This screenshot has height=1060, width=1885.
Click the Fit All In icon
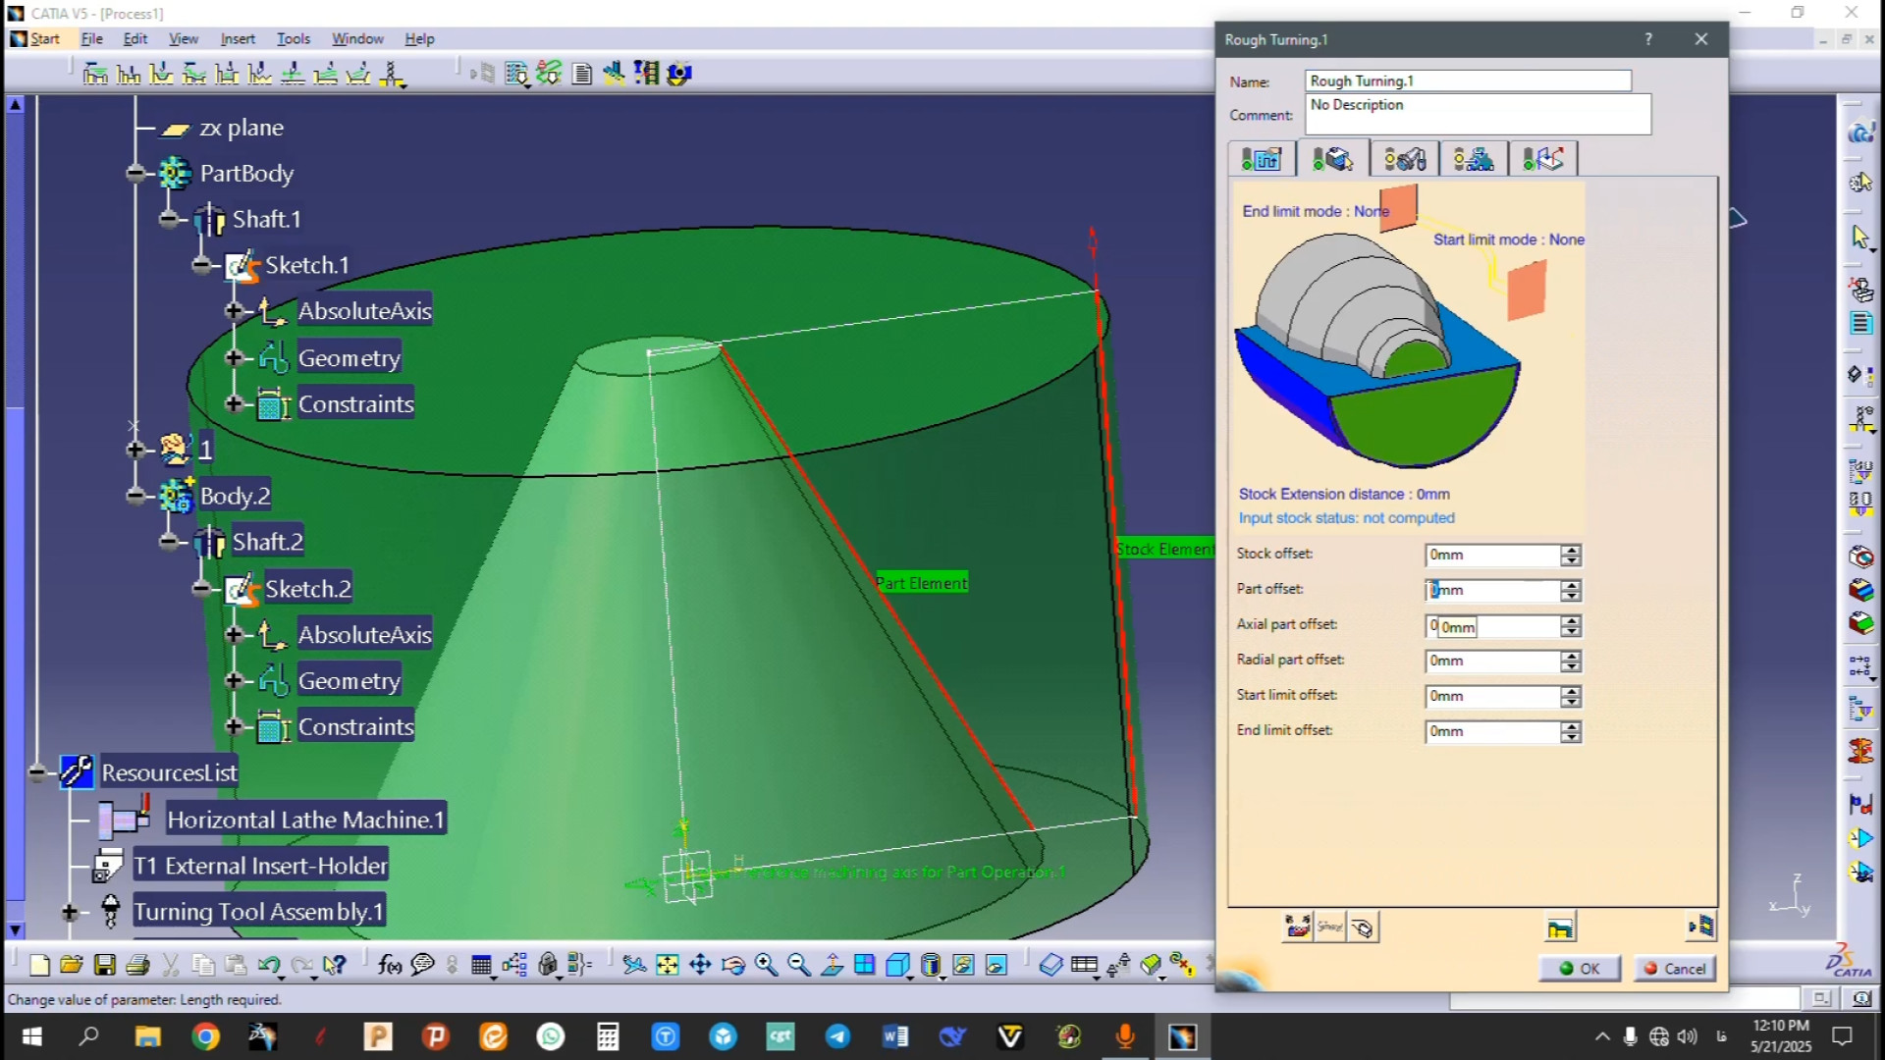(x=667, y=966)
